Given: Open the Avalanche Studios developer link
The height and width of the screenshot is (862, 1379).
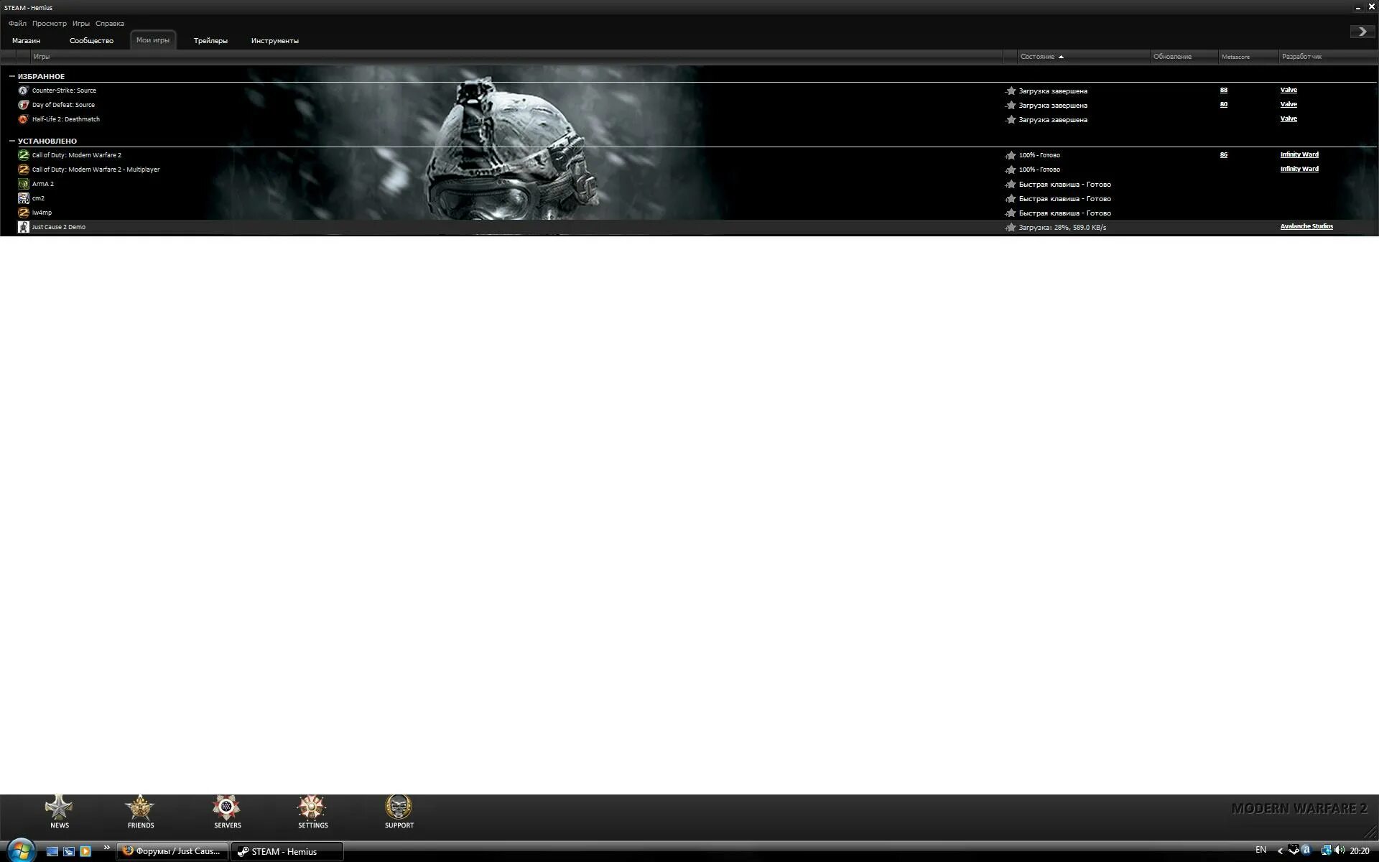Looking at the screenshot, I should 1306,226.
